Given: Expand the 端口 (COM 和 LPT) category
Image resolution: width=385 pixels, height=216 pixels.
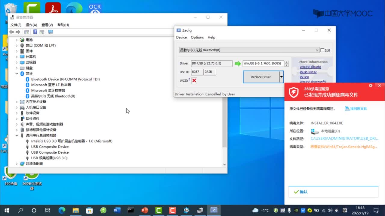Looking at the screenshot, I should 17,46.
